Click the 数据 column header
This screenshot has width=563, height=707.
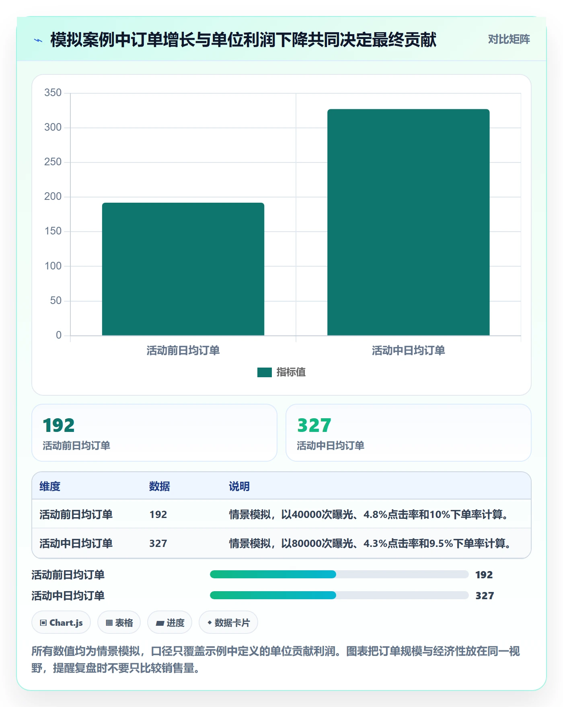coord(159,487)
